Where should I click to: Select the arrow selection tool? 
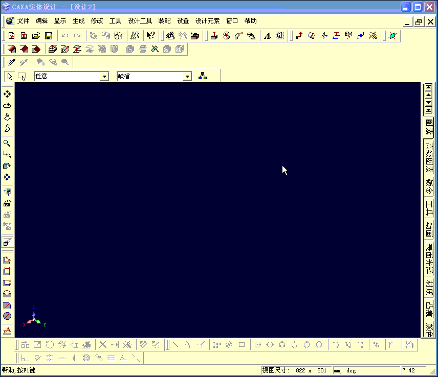10,77
